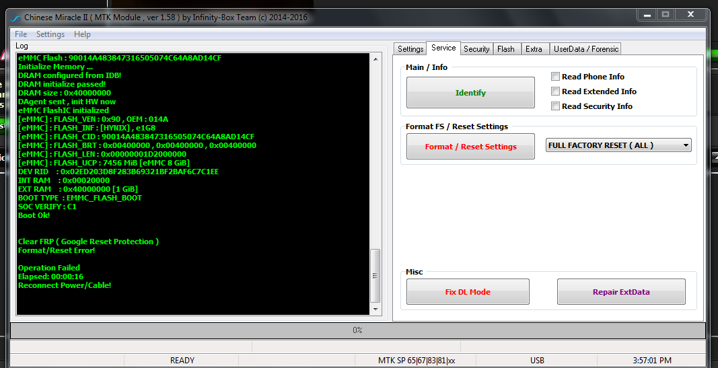Check the Read Security Info option

[x=555, y=106]
